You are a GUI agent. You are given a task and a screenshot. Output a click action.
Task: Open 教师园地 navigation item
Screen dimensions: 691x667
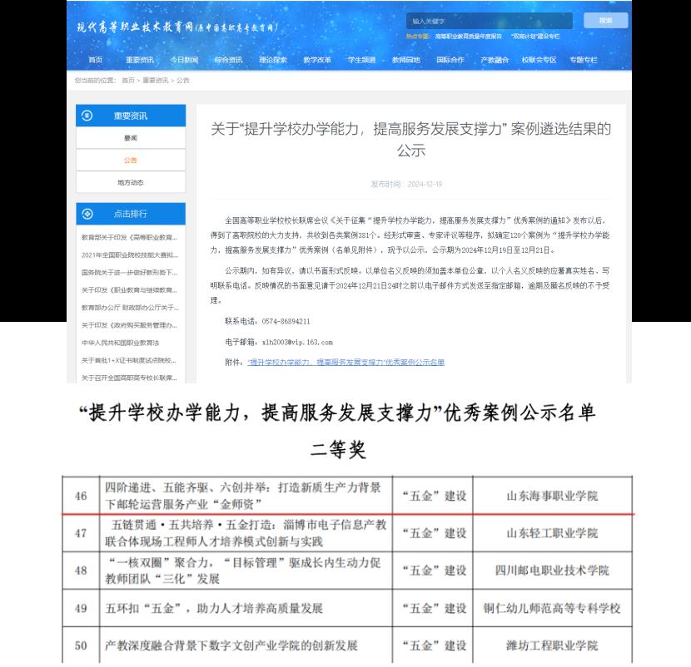coord(406,60)
